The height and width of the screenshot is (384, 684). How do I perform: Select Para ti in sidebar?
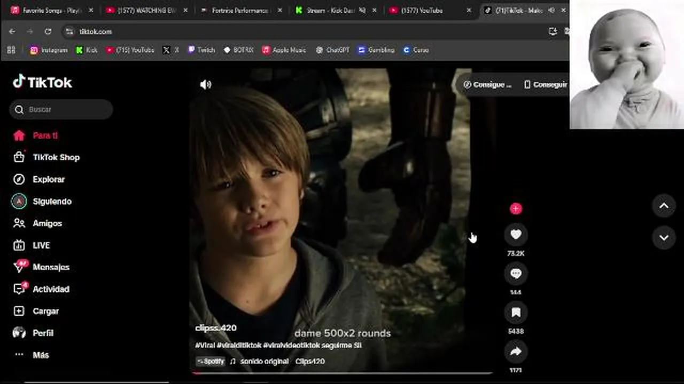pos(35,135)
